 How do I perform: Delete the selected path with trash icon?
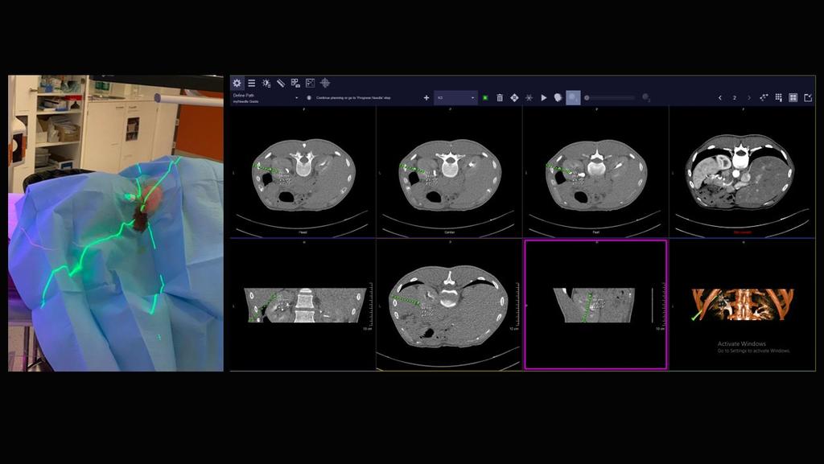[500, 97]
